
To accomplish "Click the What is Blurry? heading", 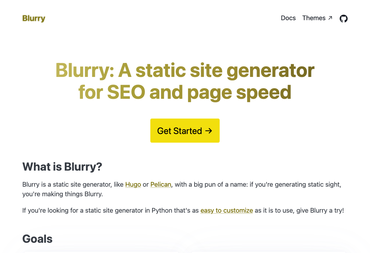I will tap(62, 167).
